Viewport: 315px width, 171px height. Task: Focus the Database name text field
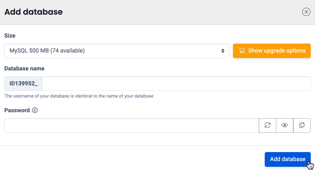point(176,84)
